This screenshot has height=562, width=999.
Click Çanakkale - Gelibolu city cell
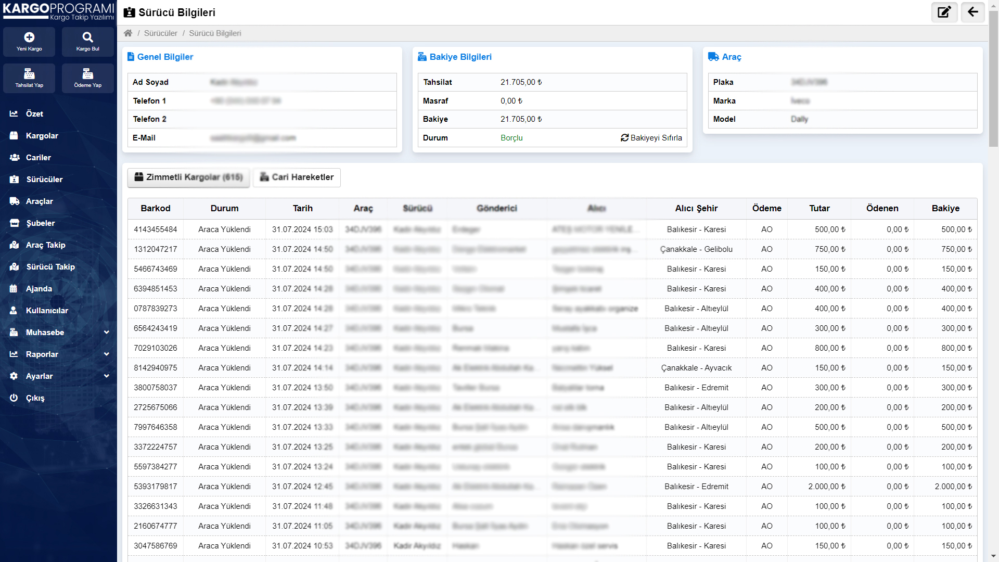coord(696,249)
